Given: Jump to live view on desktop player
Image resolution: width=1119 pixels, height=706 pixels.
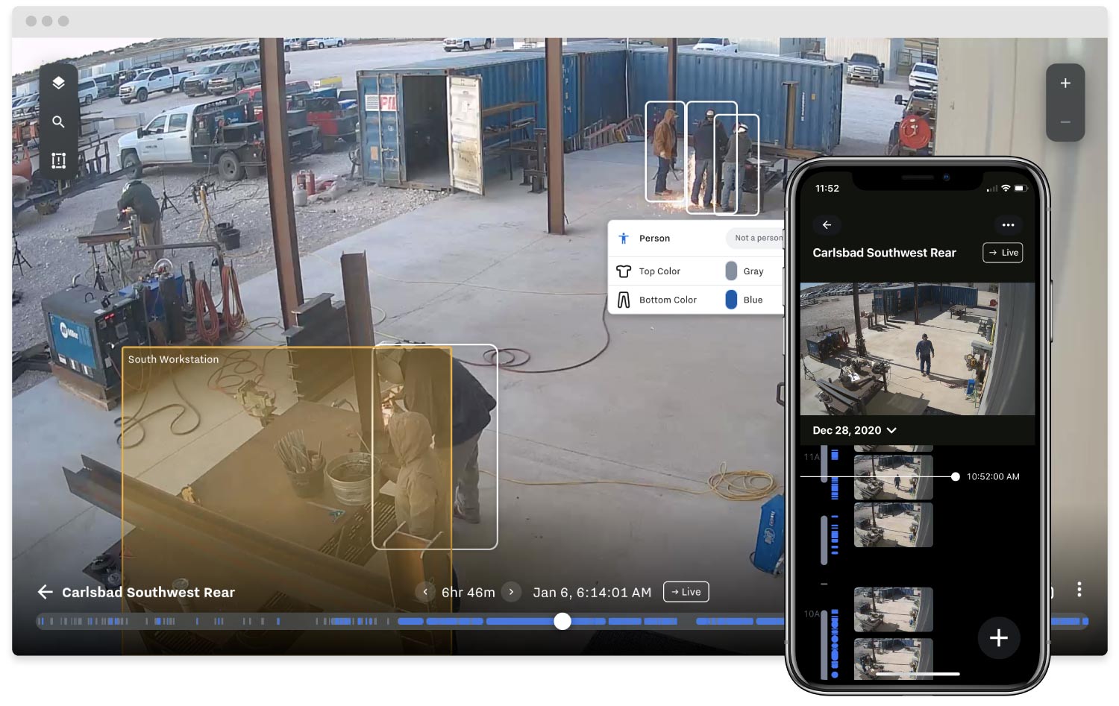Looking at the screenshot, I should [686, 592].
